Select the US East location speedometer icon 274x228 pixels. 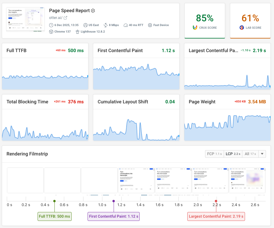pos(85,25)
